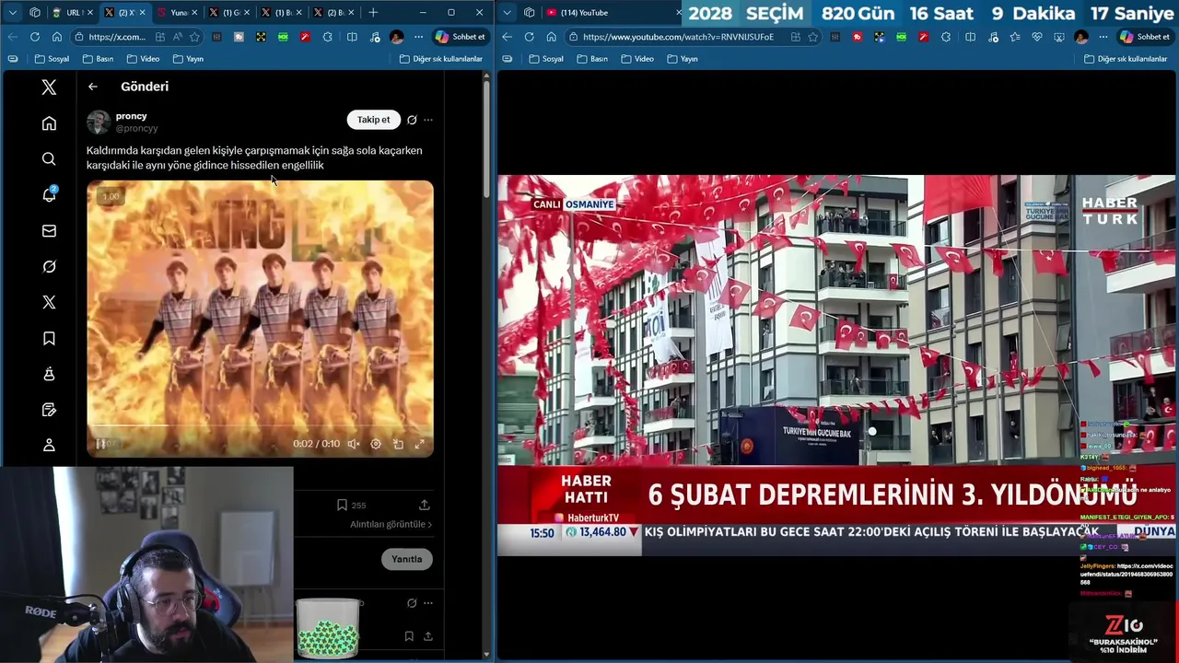Open Favorites list icon in right browser

1014,37
